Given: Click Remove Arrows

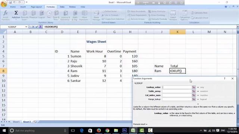Looking at the screenshot, I should click(137, 19).
